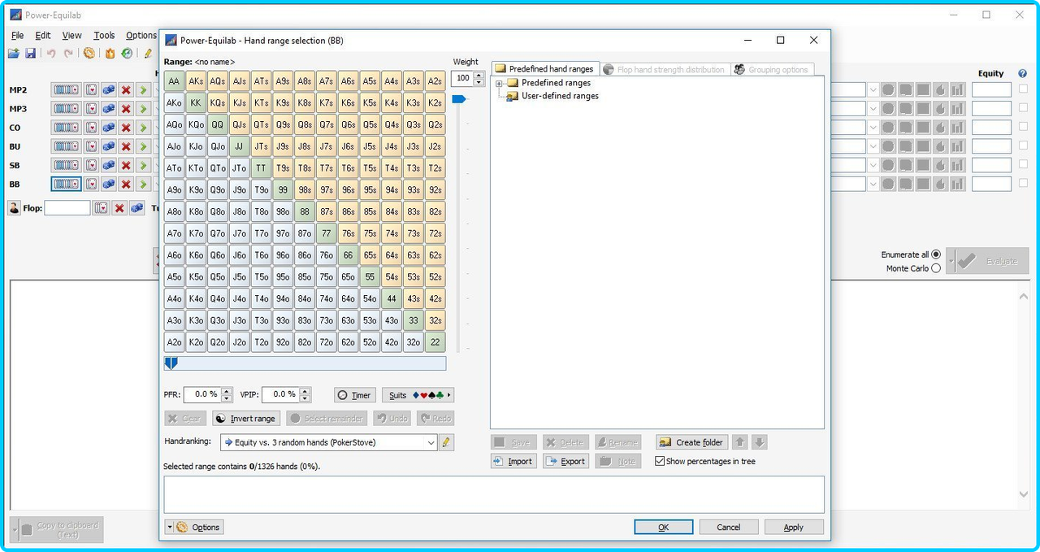This screenshot has width=1040, height=552.
Task: Select the Enumerate all radio button
Action: coord(936,254)
